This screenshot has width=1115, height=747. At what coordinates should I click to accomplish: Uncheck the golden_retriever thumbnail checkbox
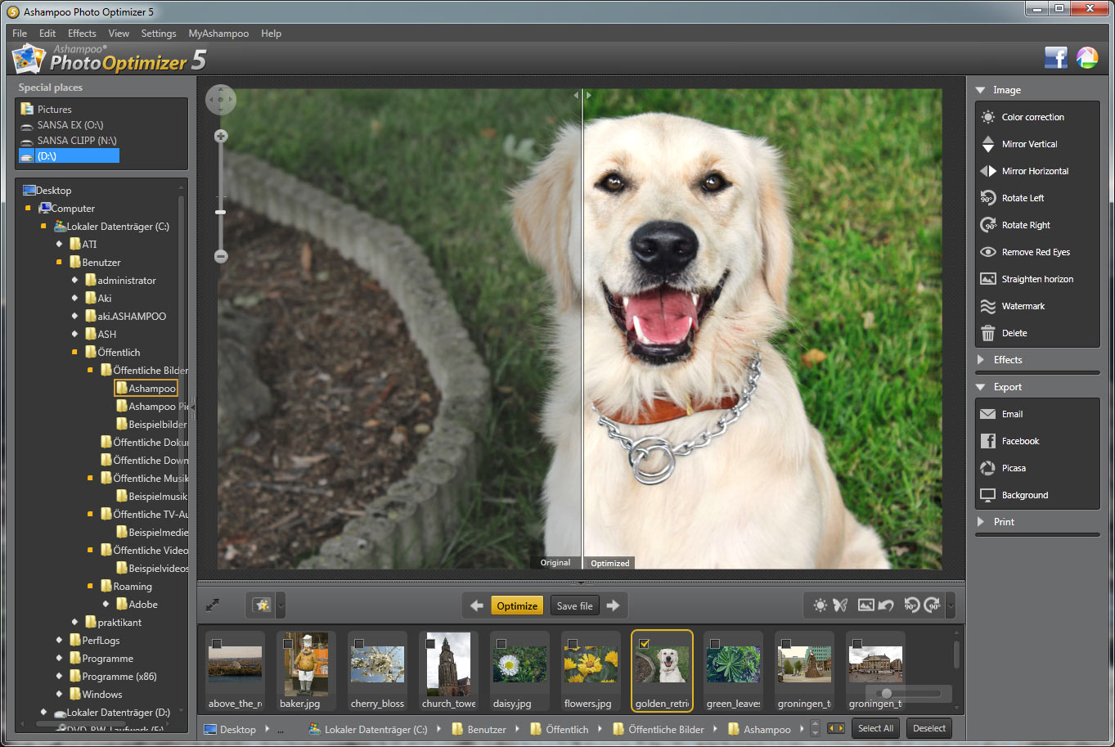[644, 644]
